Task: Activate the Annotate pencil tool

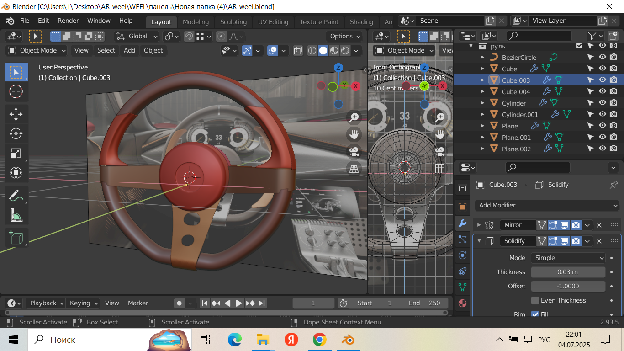Action: point(16,196)
